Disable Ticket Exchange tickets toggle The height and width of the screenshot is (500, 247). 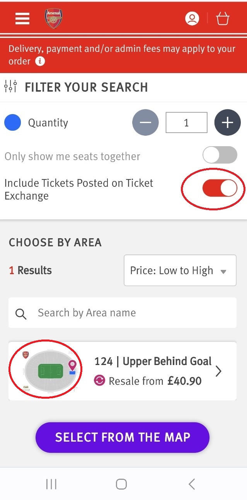(x=220, y=189)
